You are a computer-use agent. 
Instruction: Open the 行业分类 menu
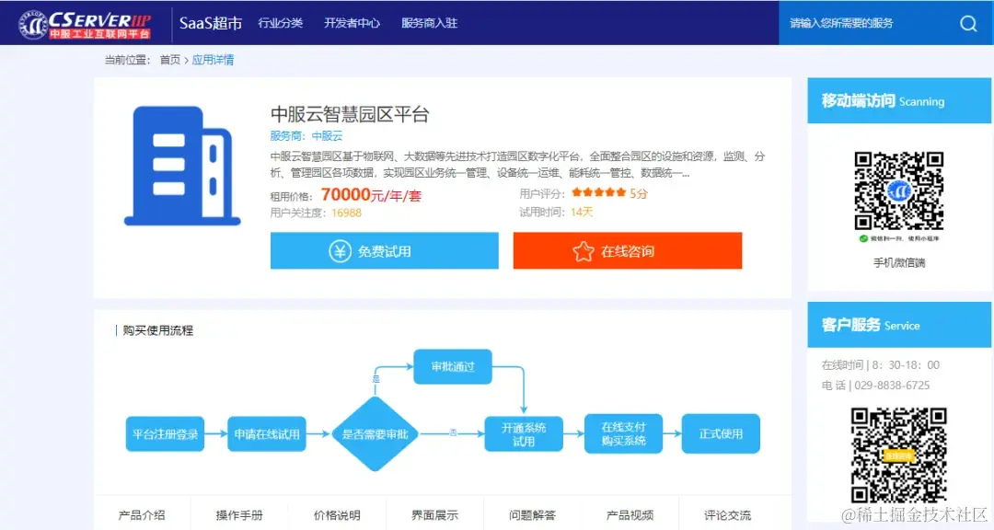coord(280,23)
